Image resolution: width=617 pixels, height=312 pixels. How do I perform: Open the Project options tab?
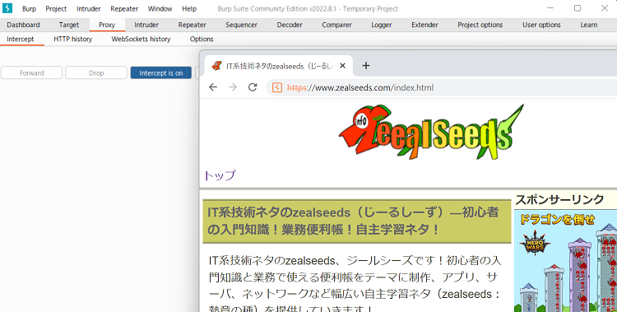coord(480,25)
